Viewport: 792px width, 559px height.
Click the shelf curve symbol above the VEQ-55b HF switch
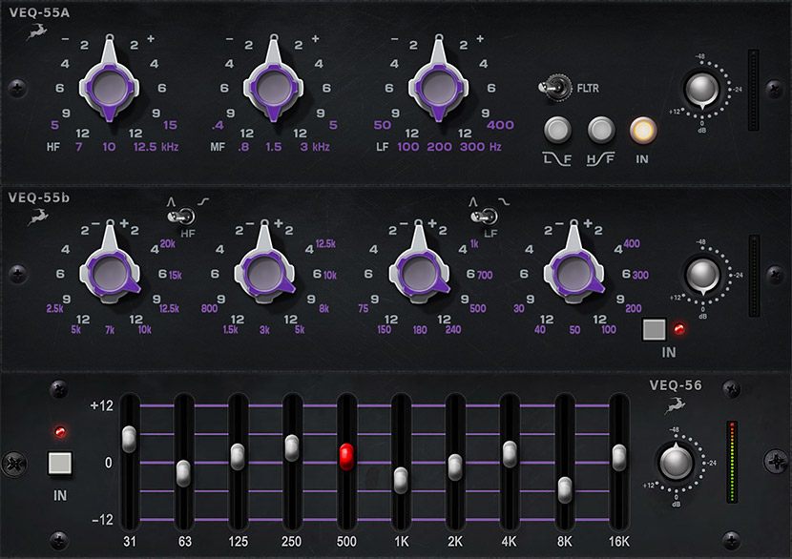tap(203, 202)
